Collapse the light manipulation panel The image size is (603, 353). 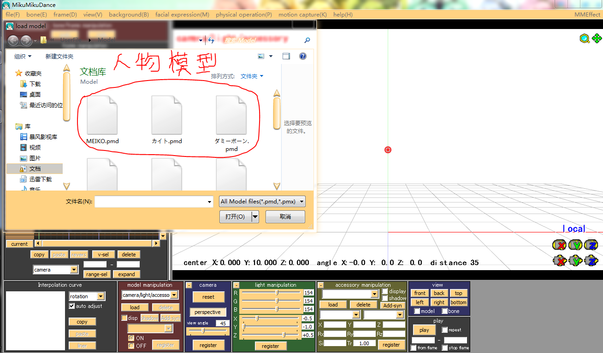coord(236,285)
